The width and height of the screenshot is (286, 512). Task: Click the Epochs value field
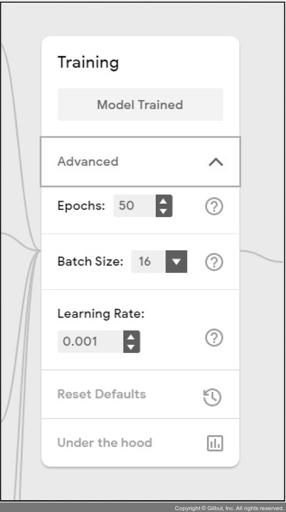click(x=134, y=206)
